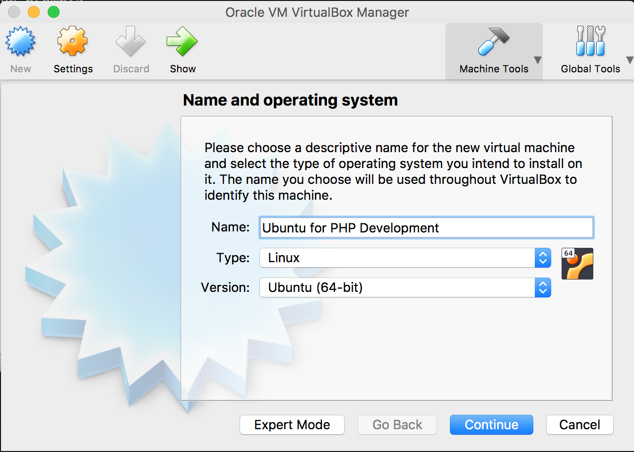Switch to Expert Mode
This screenshot has width=634, height=452.
click(x=292, y=425)
